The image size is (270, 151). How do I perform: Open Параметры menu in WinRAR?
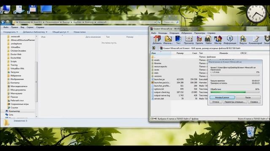tap(200, 33)
